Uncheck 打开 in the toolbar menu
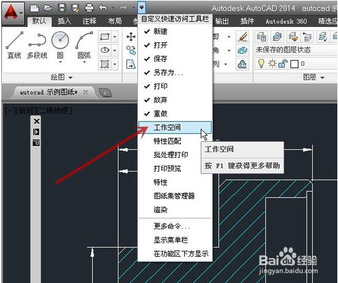Image resolution: width=338 pixels, height=283 pixels. click(175, 45)
